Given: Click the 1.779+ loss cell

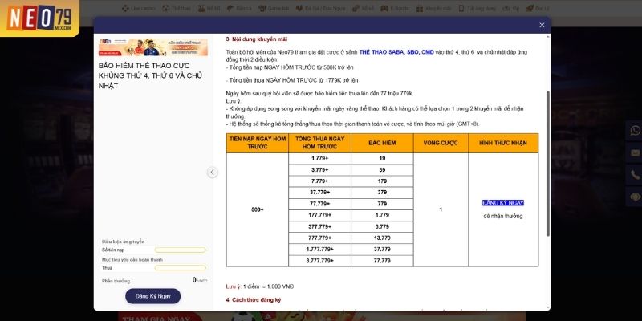Looking at the screenshot, I should point(319,158).
